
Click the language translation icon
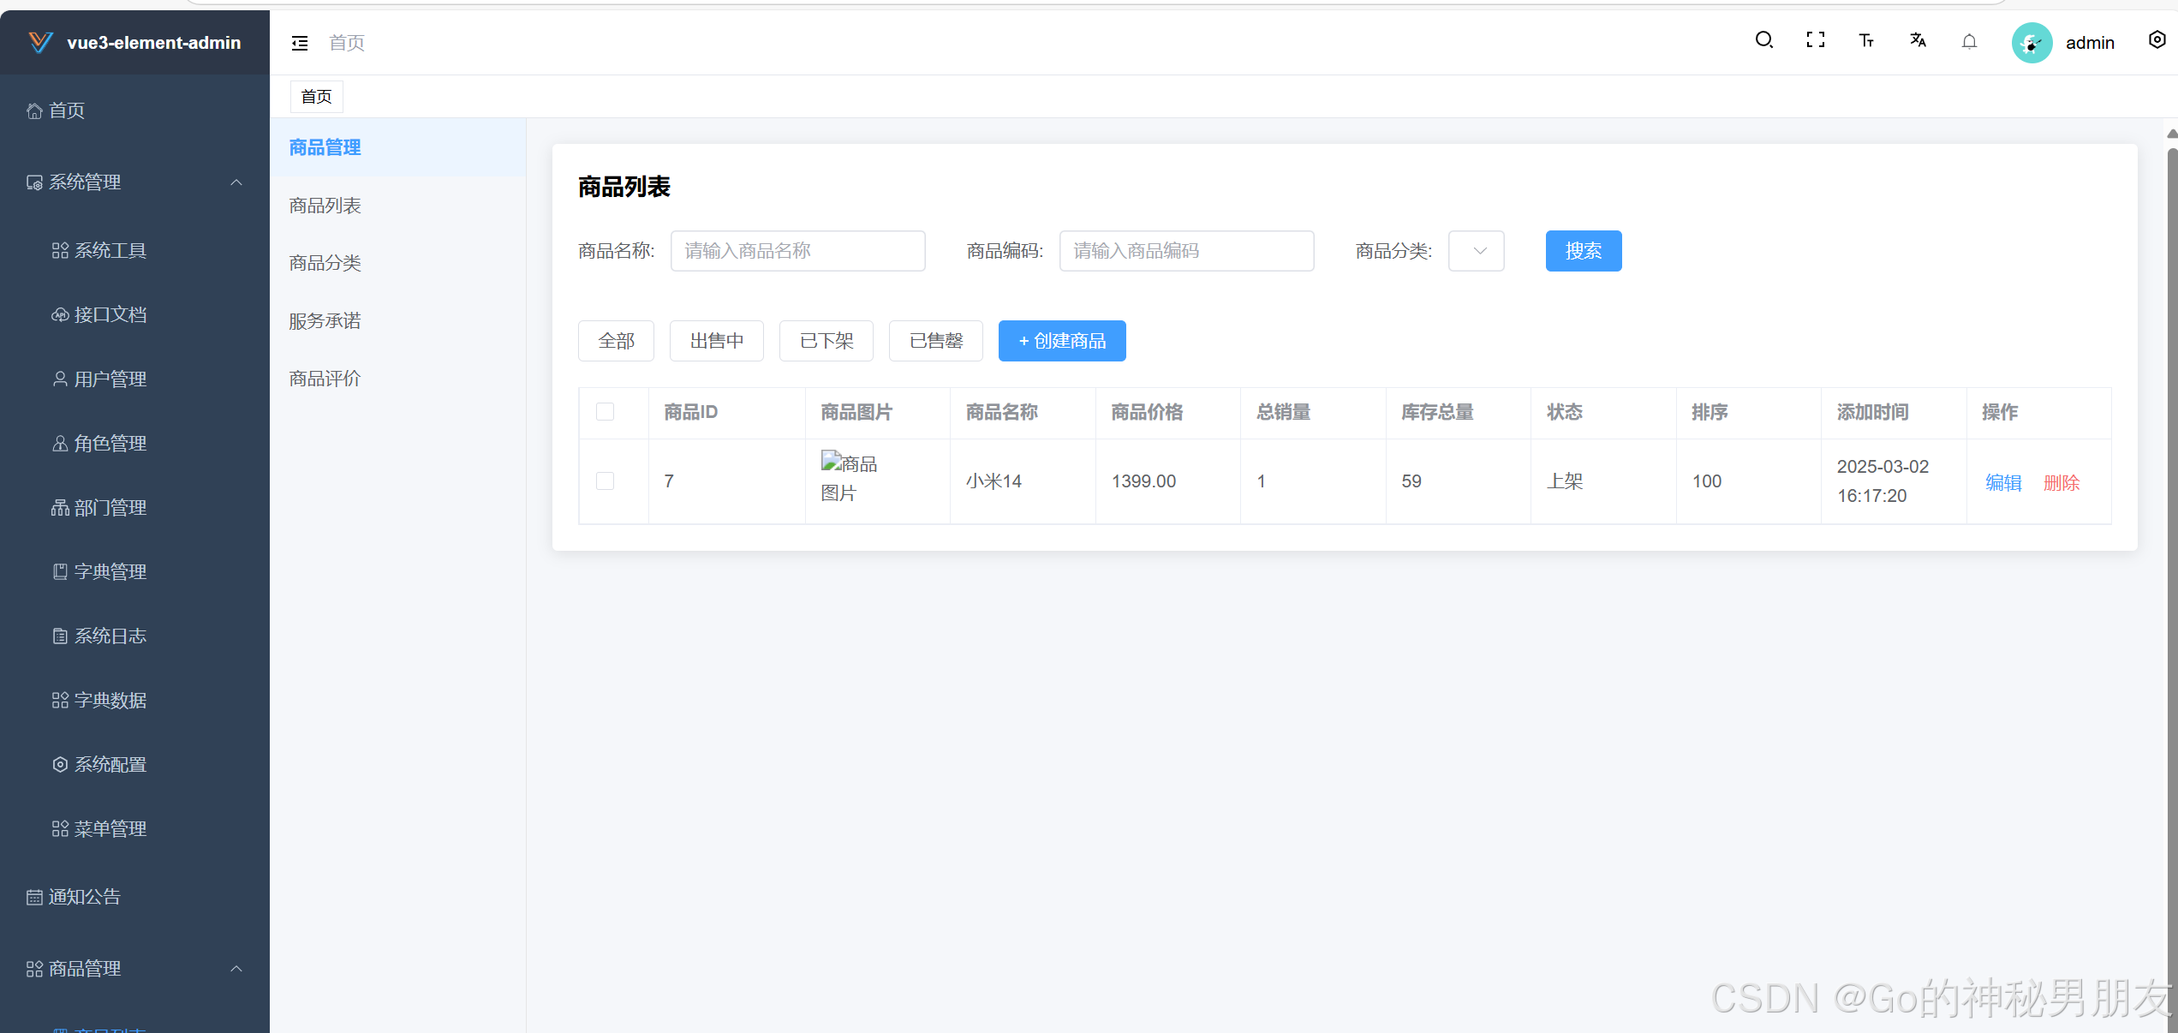(1918, 40)
